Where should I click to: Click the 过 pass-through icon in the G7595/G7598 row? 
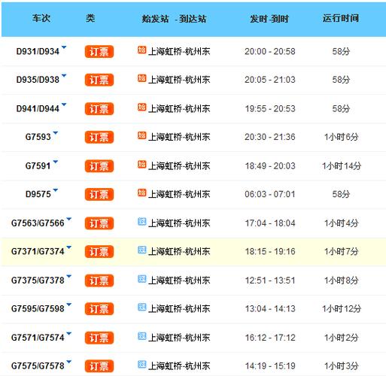[x=141, y=307]
